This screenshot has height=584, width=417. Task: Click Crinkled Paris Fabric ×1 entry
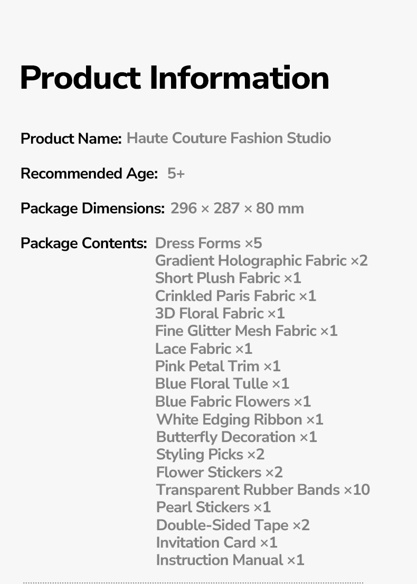tap(235, 296)
